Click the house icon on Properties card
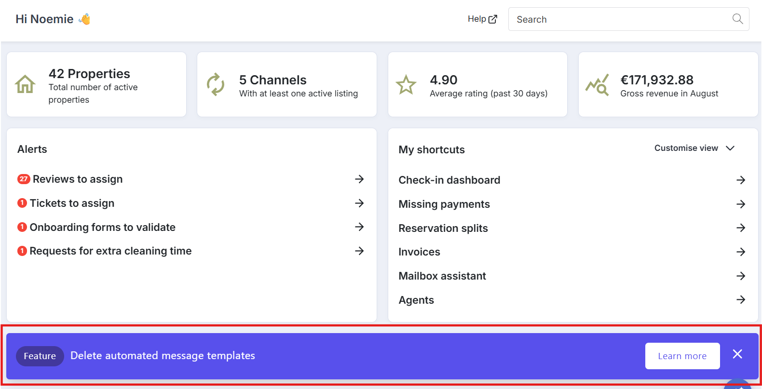This screenshot has width=762, height=389. pyautogui.click(x=25, y=84)
